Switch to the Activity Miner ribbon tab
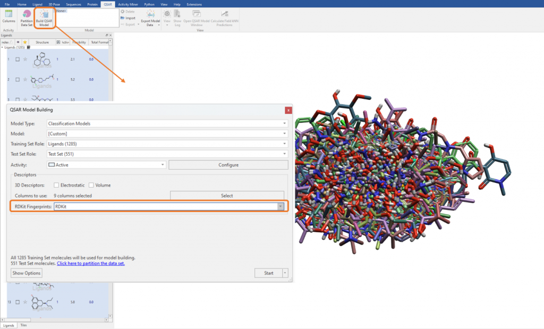544x329 pixels. point(128,4)
